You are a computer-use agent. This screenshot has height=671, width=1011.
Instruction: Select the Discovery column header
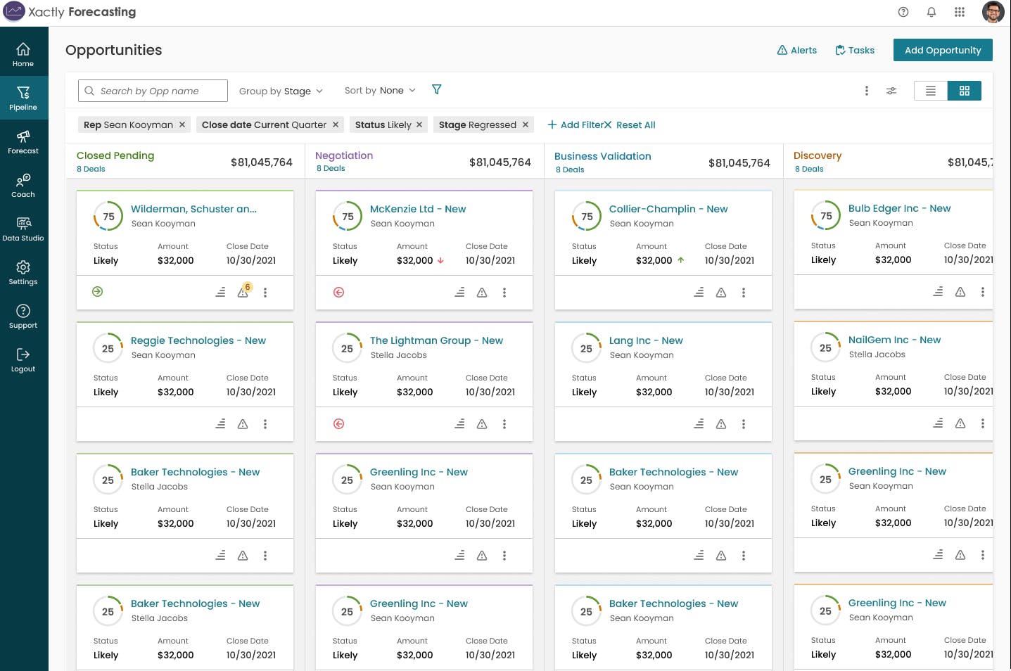coord(818,155)
